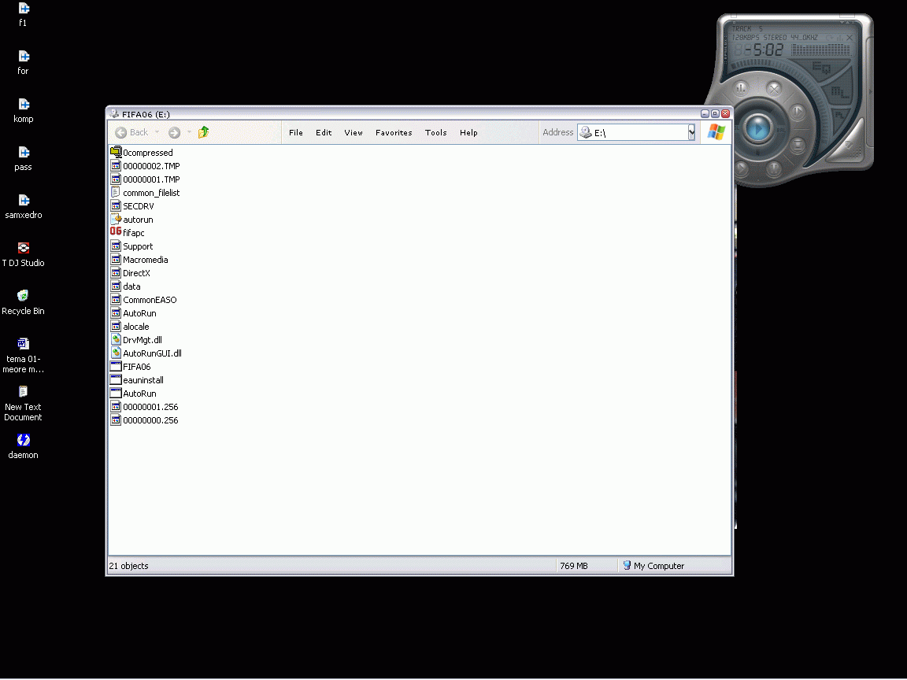Click the New Text Document desktop icon
The height and width of the screenshot is (680, 907).
click(23, 392)
